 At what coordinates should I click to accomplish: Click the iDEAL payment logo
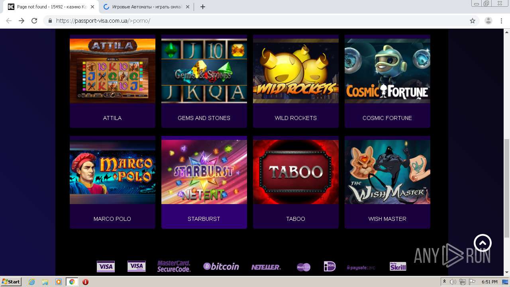(330, 266)
